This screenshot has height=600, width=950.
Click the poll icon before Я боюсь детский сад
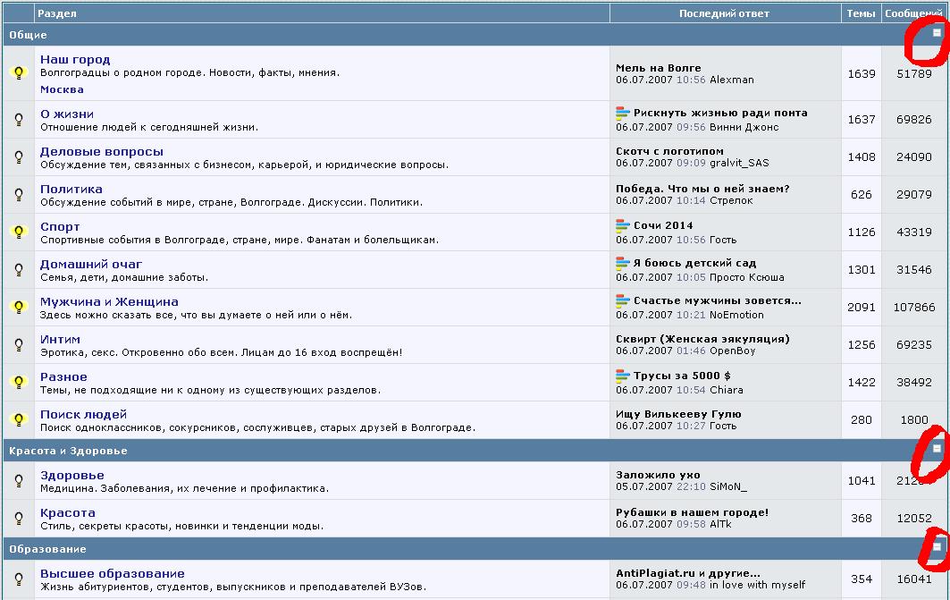(623, 263)
